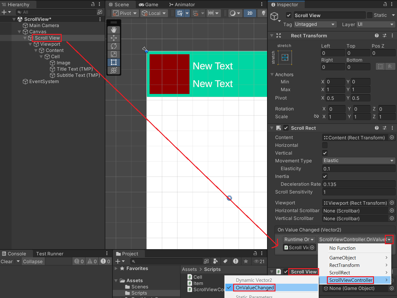This screenshot has height=298, width=397.
Task: Open ScrollRect submenu
Action: click(x=354, y=272)
